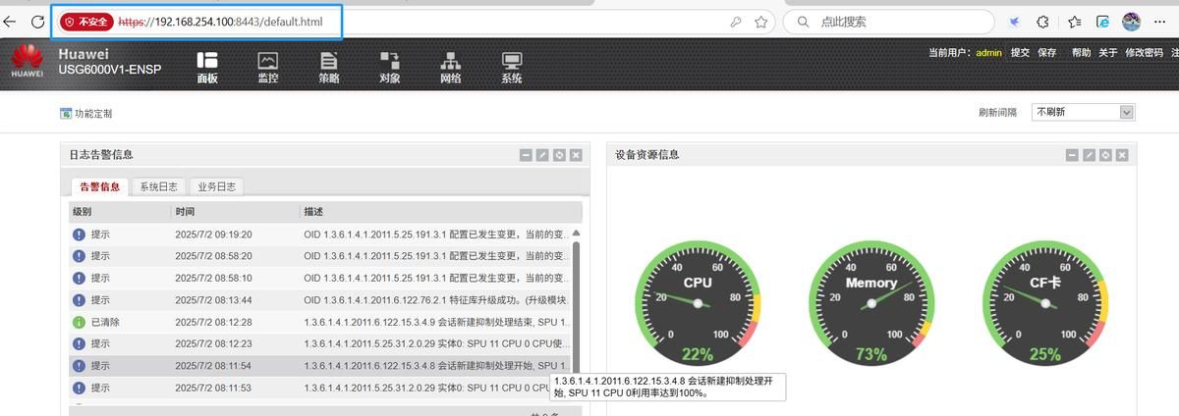Select the row timed 2025/7/2 08:12:23
The image size is (1179, 416).
(x=320, y=343)
